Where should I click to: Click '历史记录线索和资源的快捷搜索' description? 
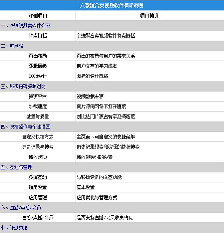108,147
